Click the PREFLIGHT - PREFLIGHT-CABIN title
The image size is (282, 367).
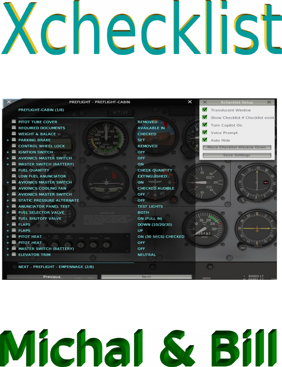coord(100,102)
